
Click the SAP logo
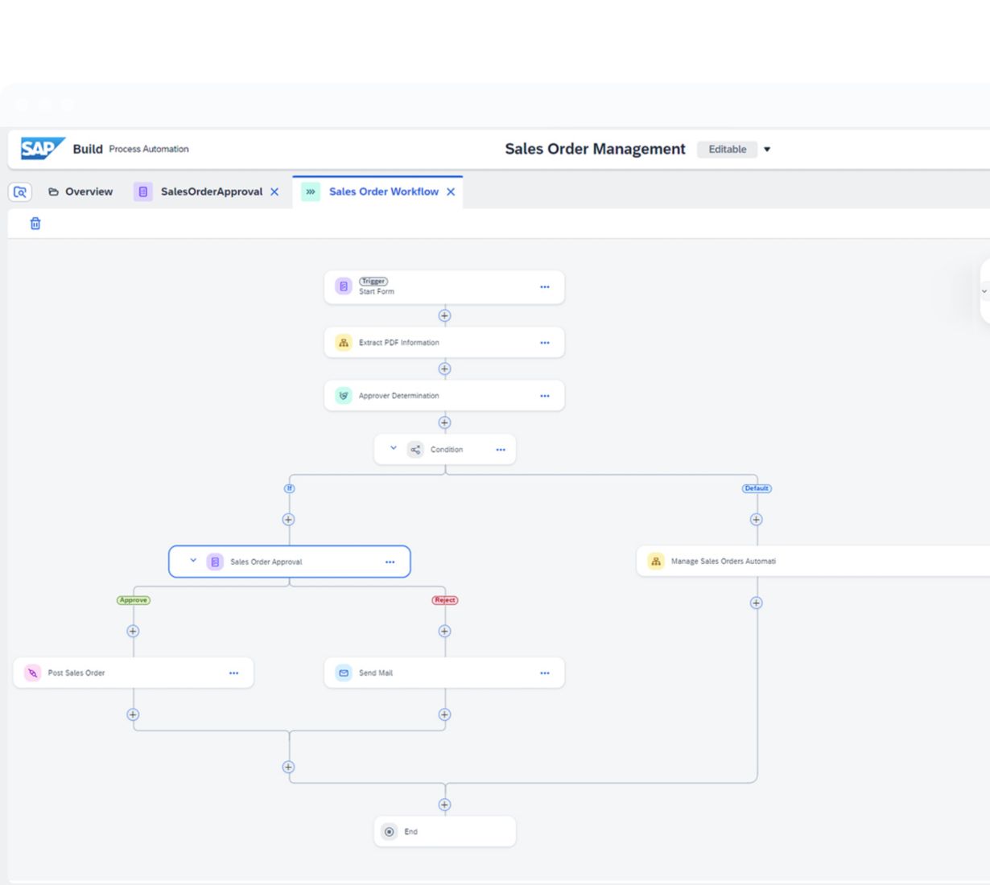click(x=42, y=149)
